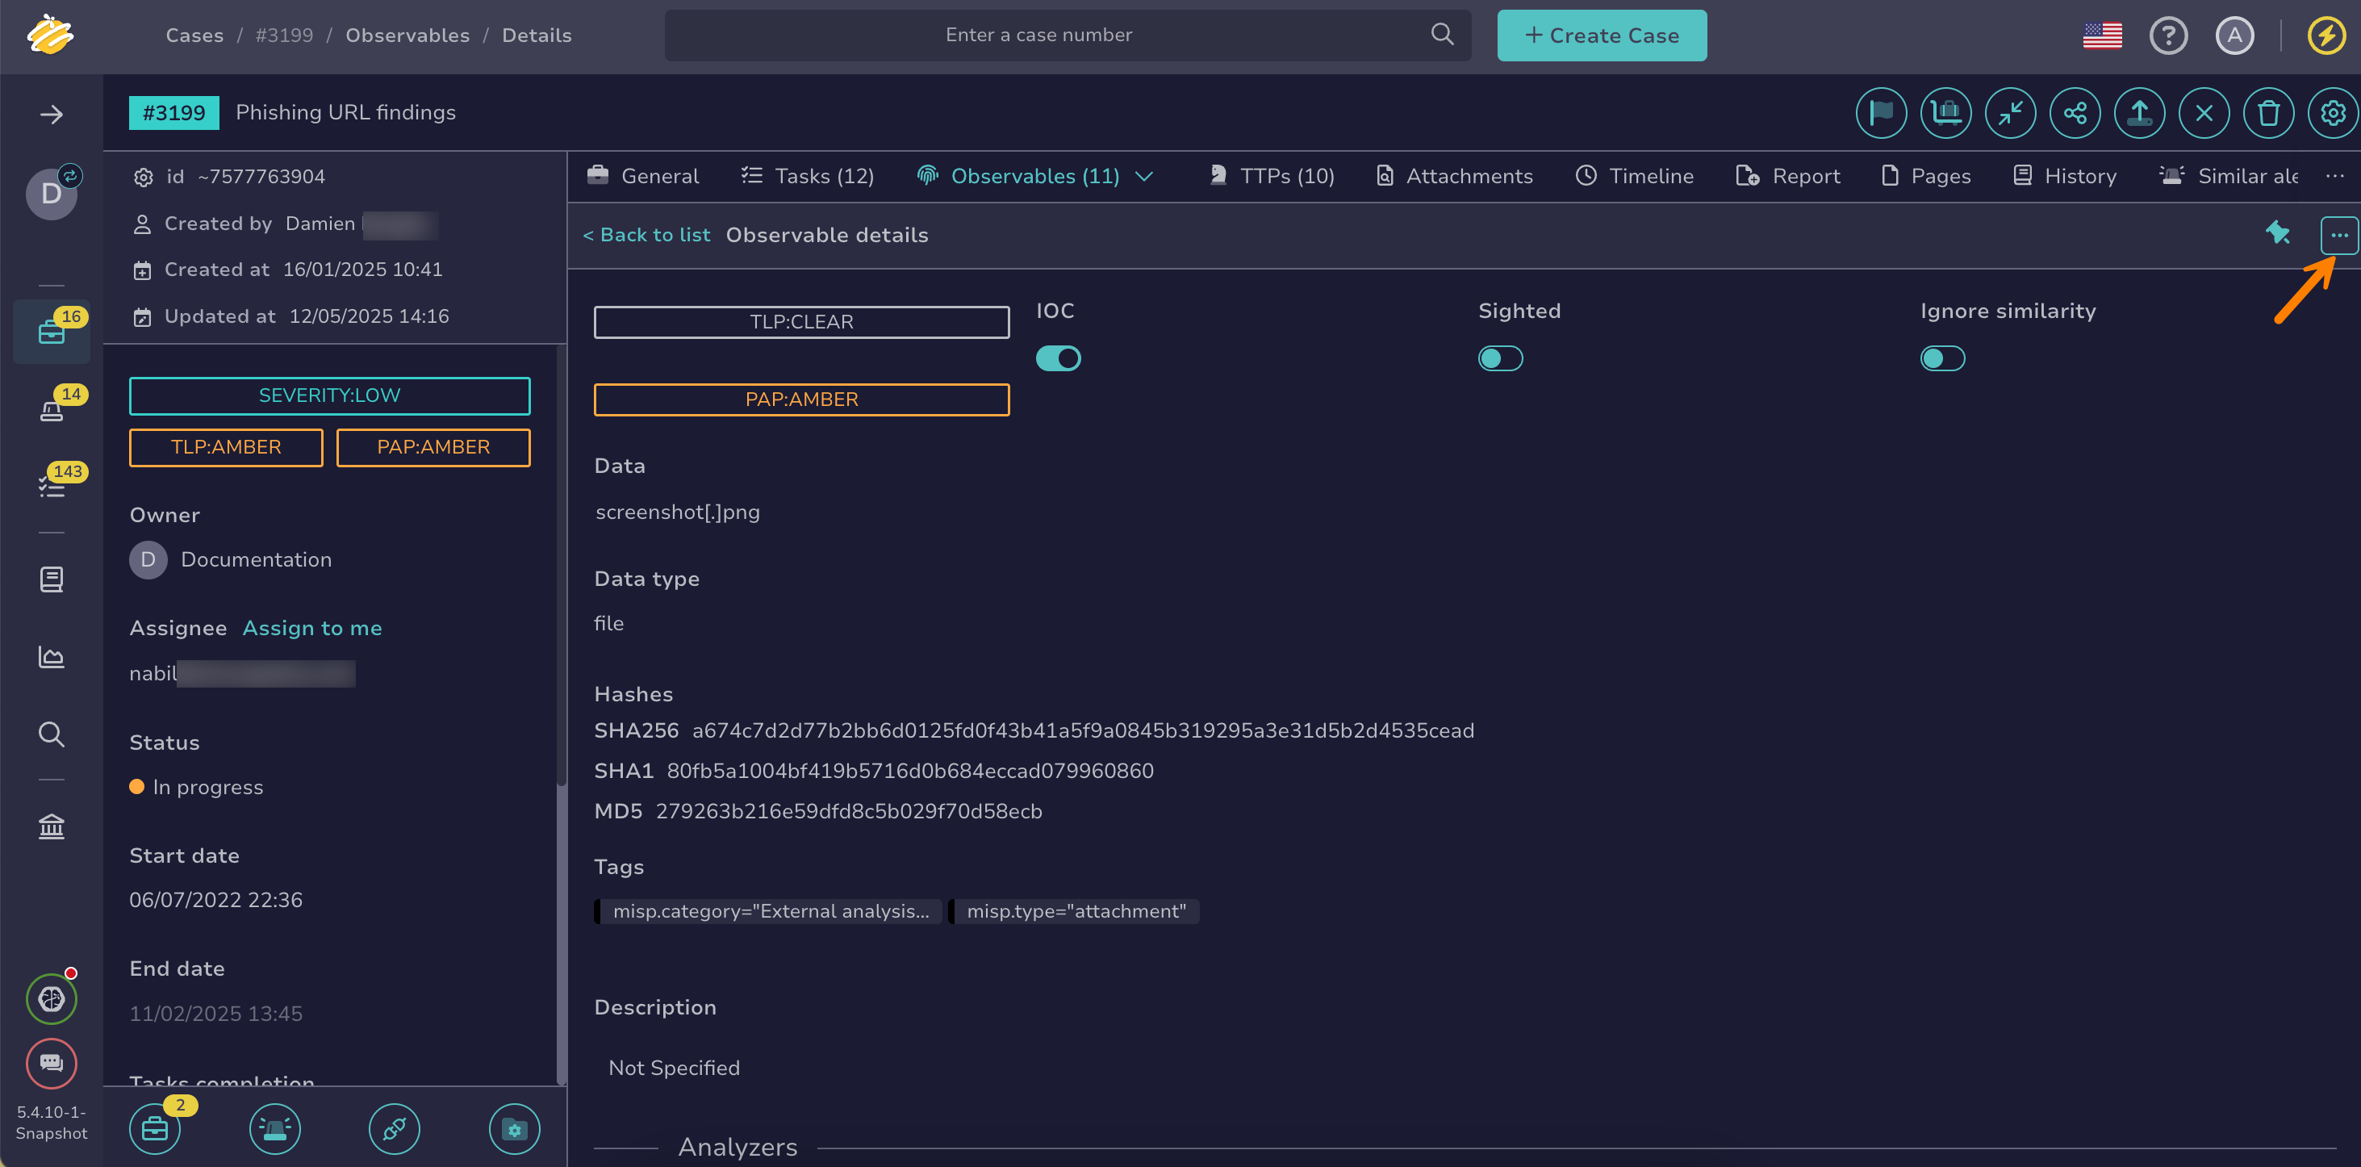Click the flag case icon

click(x=1881, y=114)
